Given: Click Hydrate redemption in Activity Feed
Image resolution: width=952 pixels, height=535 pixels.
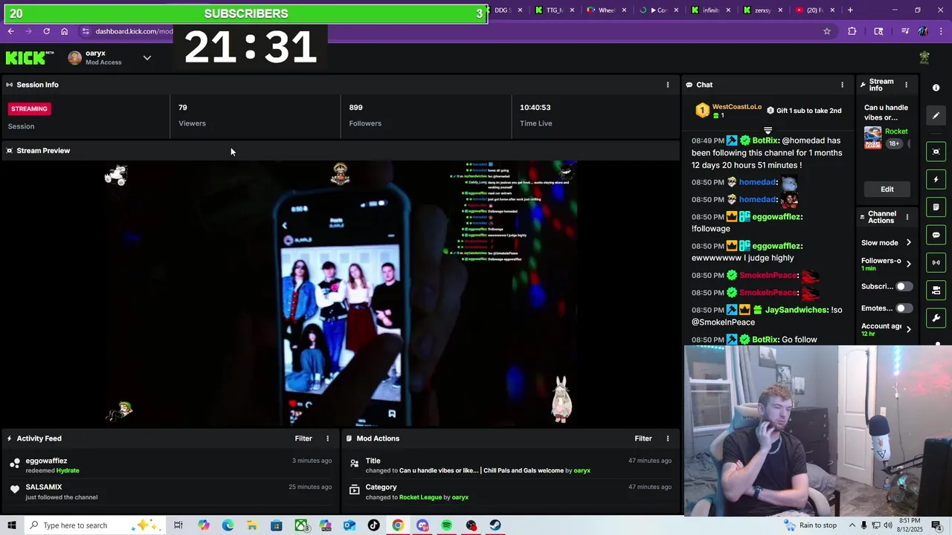Looking at the screenshot, I should pyautogui.click(x=68, y=470).
